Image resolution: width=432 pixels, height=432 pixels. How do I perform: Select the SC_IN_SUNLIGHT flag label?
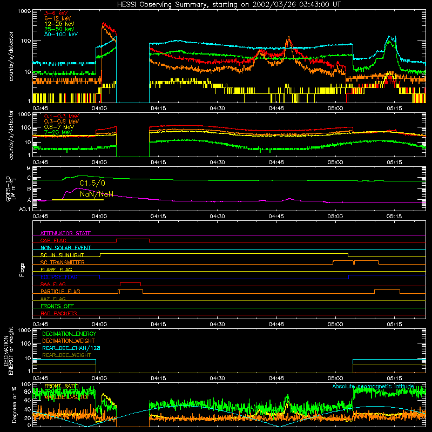[62, 255]
